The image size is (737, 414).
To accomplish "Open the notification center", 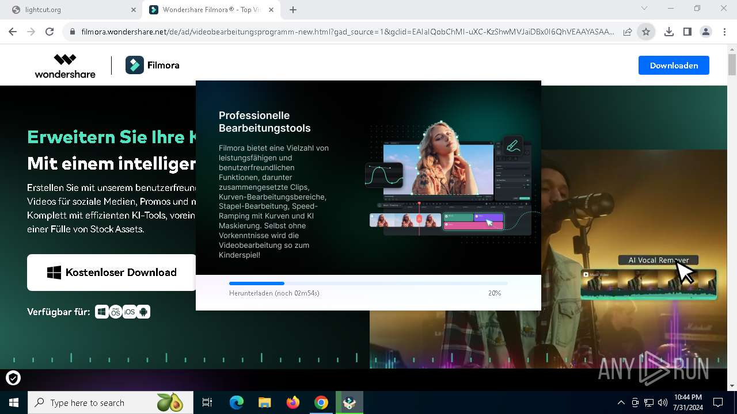I will coord(718,402).
